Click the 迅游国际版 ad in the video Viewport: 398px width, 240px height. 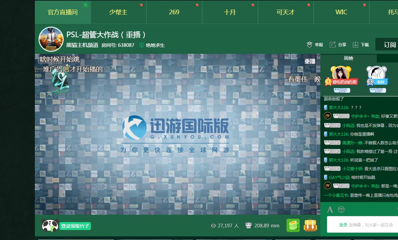tap(176, 135)
